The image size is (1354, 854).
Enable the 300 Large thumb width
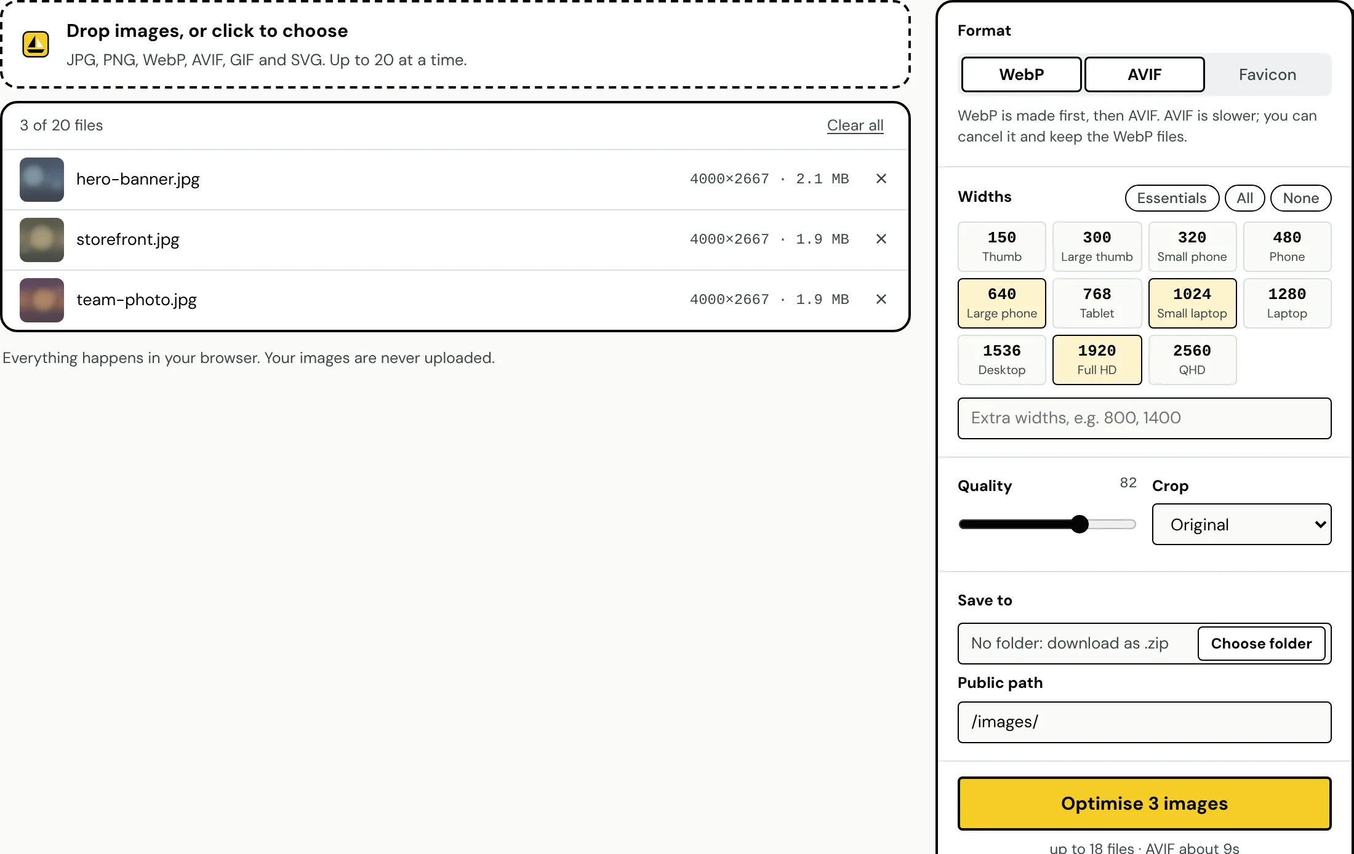tap(1097, 247)
